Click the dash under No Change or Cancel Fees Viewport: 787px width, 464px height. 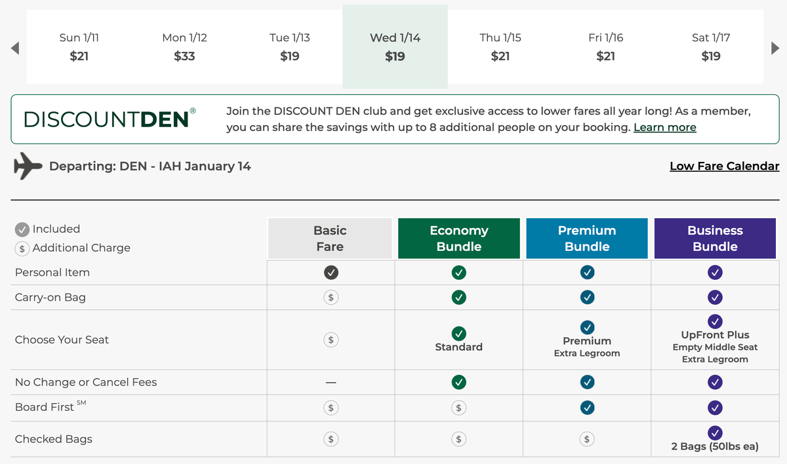pos(330,382)
